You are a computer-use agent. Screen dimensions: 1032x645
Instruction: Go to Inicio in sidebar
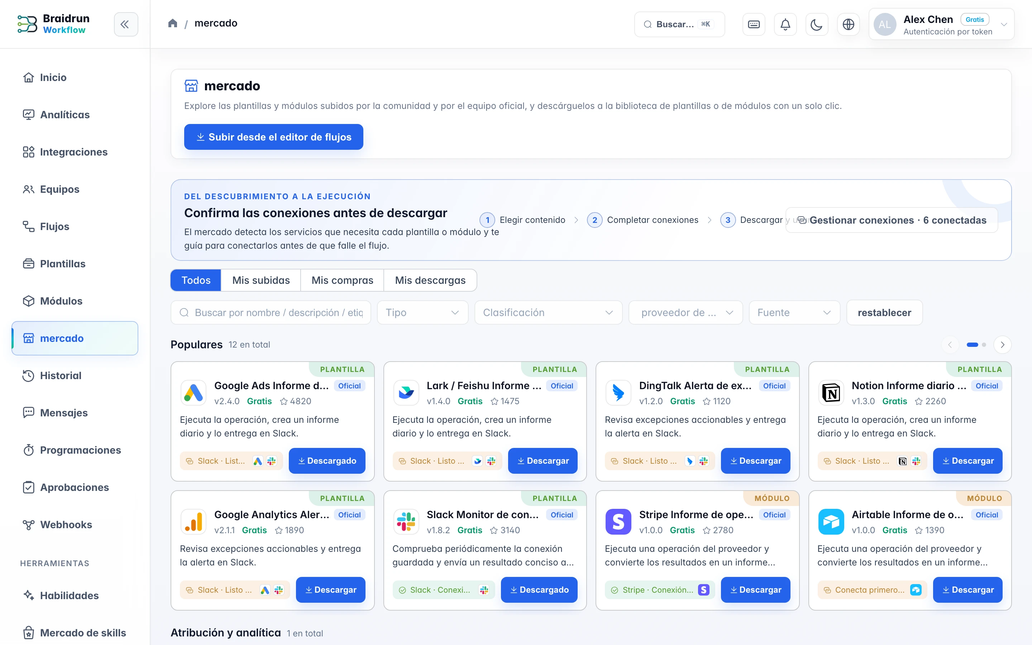pos(75,77)
